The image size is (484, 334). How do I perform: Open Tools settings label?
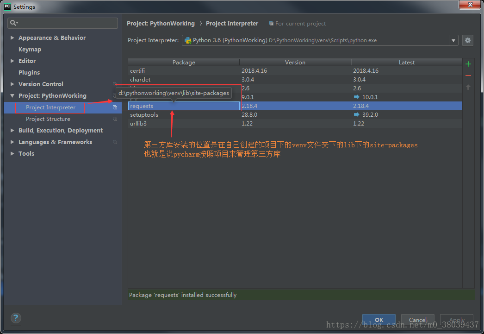point(26,153)
